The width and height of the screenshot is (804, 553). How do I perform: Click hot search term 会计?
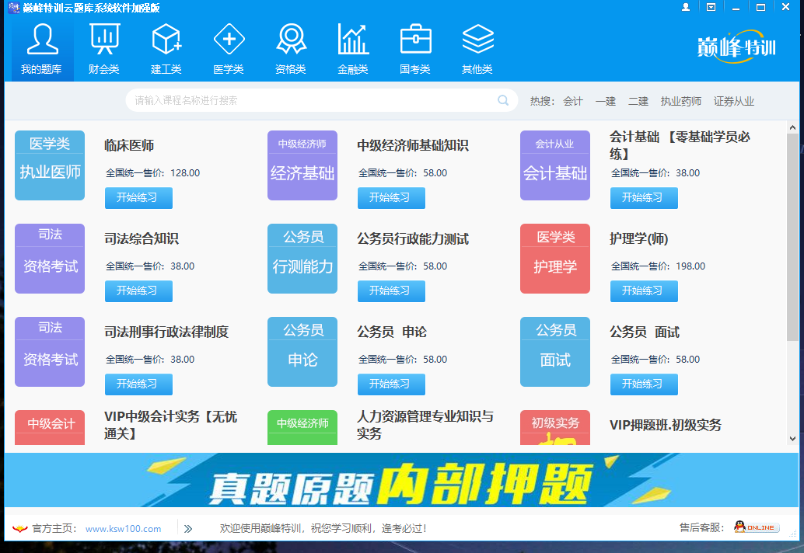[573, 102]
